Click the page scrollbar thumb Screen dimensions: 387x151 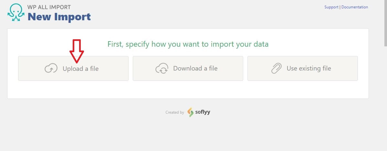(385, 23)
